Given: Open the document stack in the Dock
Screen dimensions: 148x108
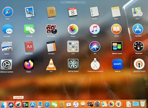Looking at the screenshot, I should (128, 104).
